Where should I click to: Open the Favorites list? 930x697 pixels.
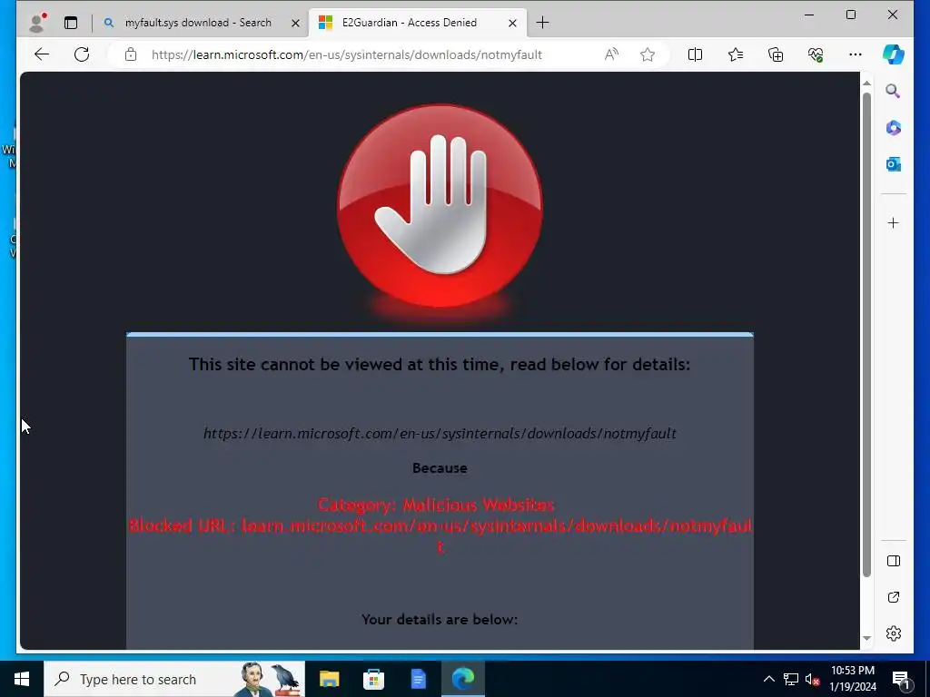736,54
